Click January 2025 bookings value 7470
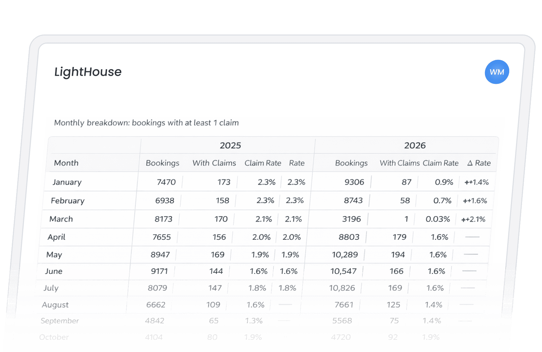 click(166, 182)
